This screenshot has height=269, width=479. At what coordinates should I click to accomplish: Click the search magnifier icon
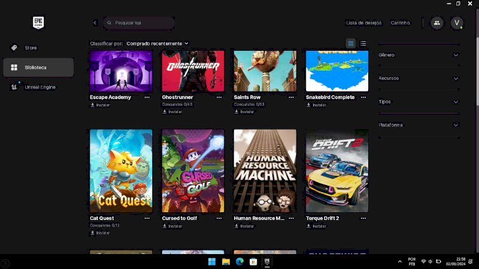point(109,23)
